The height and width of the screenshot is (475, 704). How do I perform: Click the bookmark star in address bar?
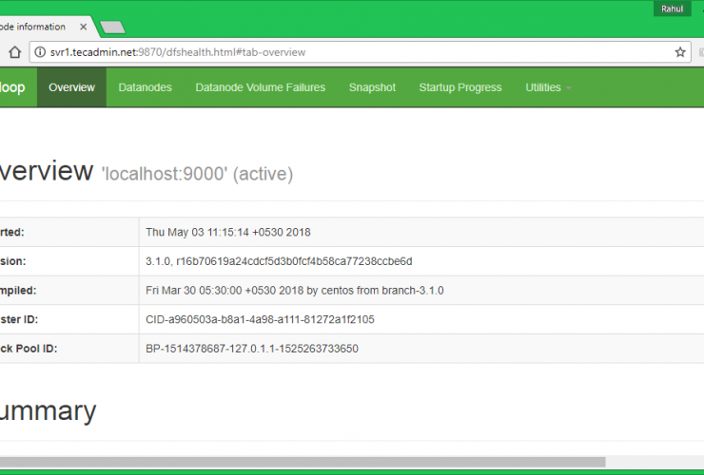click(680, 52)
